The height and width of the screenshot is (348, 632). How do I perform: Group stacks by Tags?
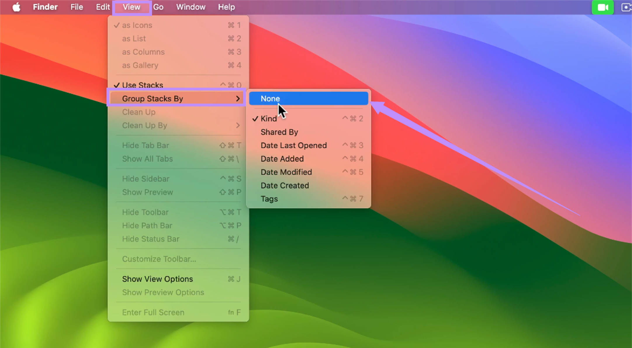309,199
